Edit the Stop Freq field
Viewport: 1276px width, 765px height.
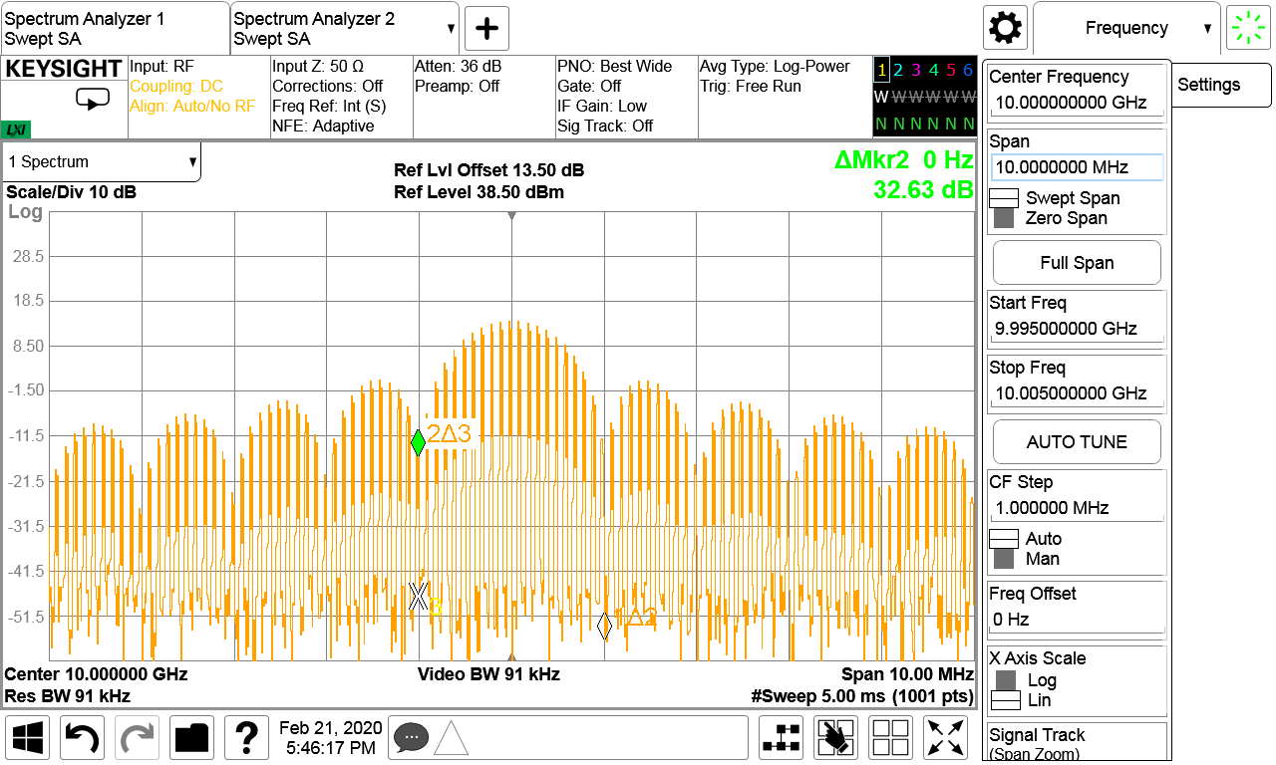(1076, 393)
